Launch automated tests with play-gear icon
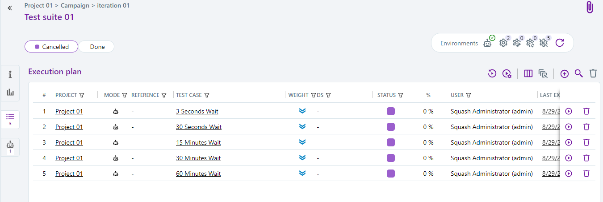The width and height of the screenshot is (603, 202). (x=507, y=74)
